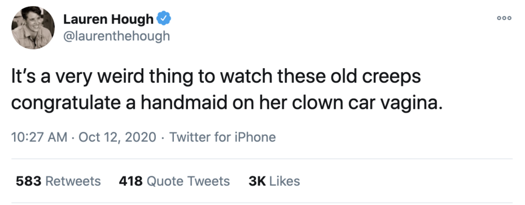
Task: Click the 3K likes count number
Action: [257, 181]
